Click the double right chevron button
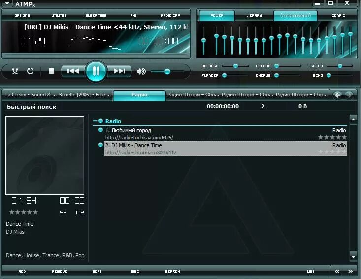The height and width of the screenshot is (279, 361). pos(350,272)
